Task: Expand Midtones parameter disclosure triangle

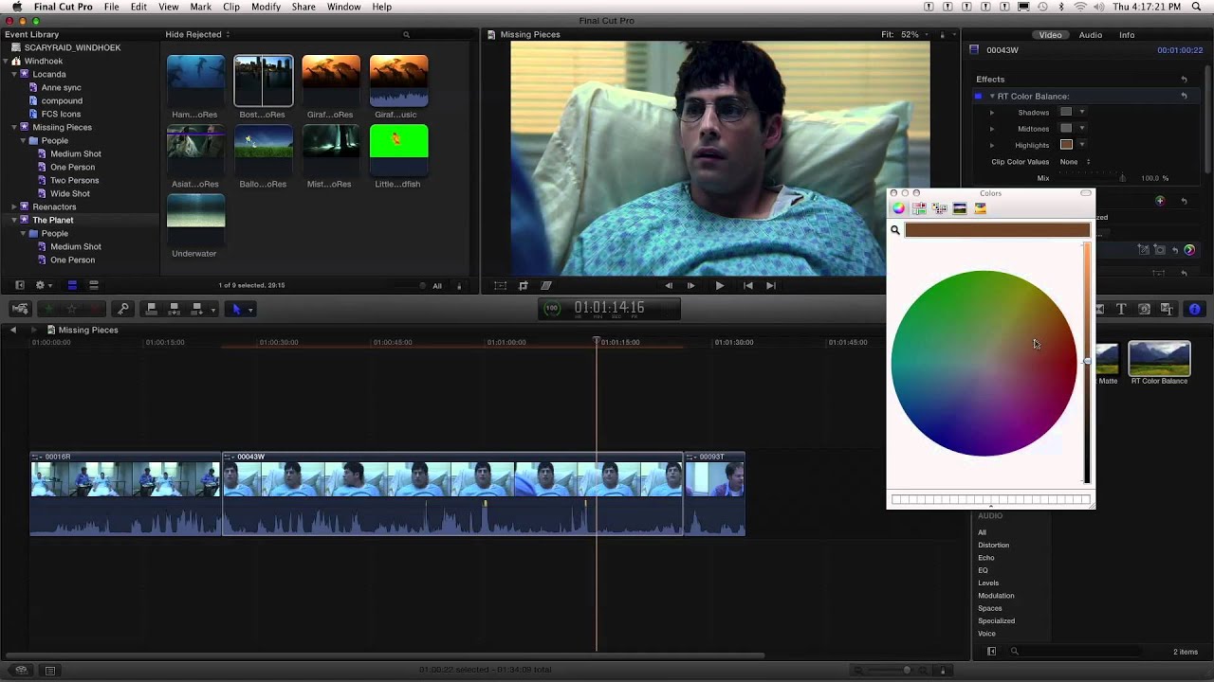Action: 992,129
